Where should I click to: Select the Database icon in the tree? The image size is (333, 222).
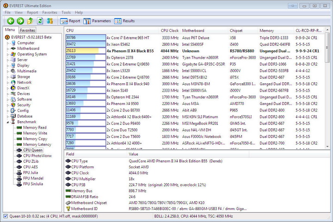tap(13, 116)
